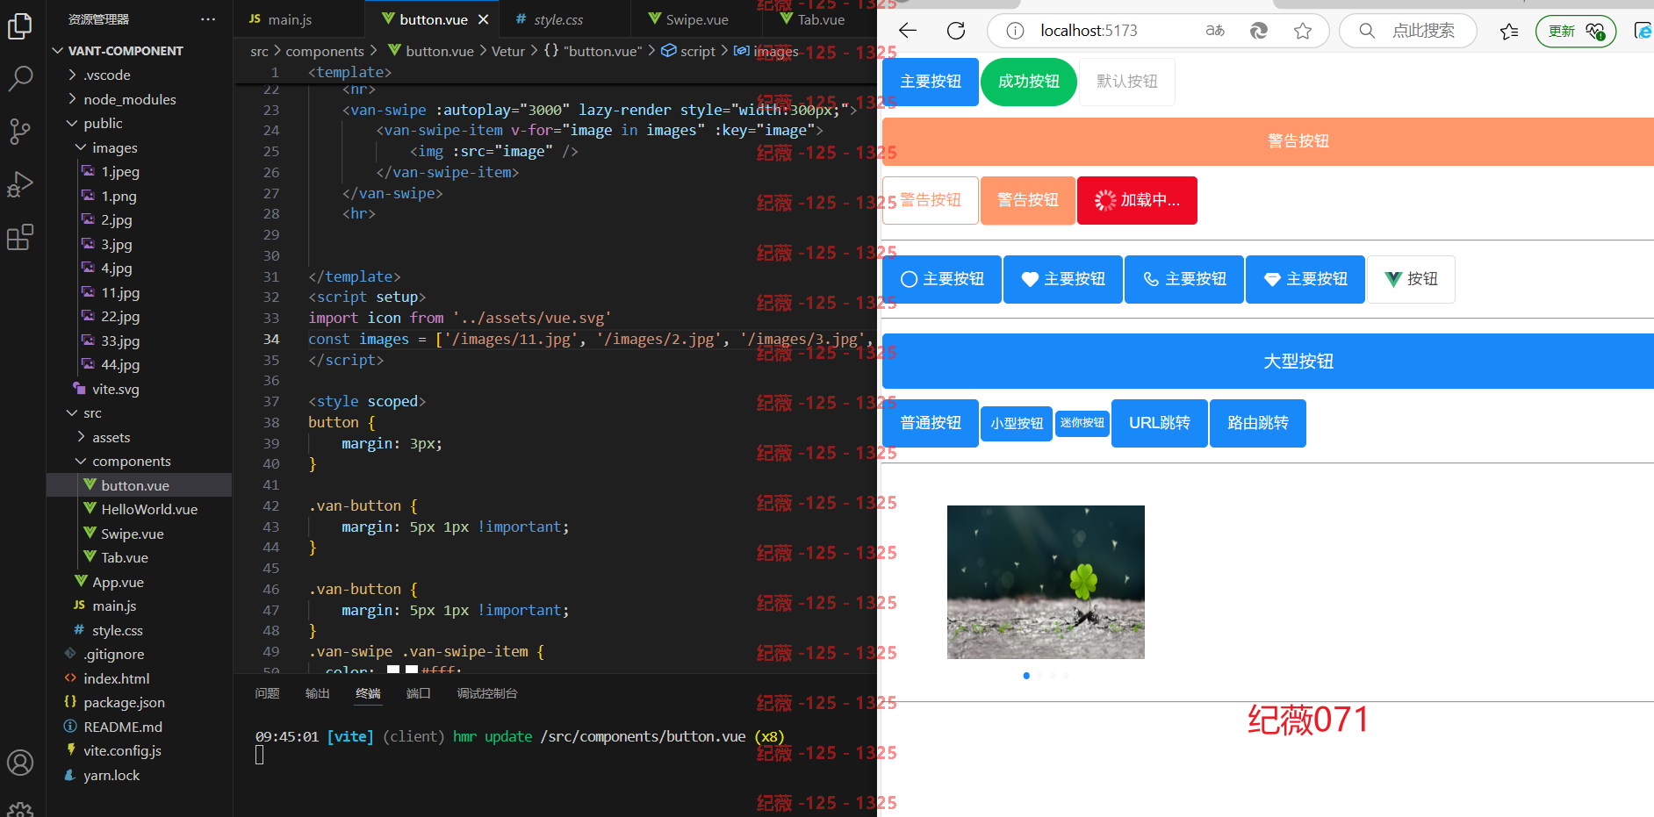Image resolution: width=1654 pixels, height=817 pixels.
Task: Show site information icon in address bar
Action: pyautogui.click(x=1015, y=31)
